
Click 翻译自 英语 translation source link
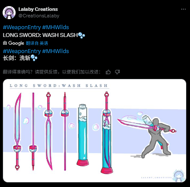37,43
